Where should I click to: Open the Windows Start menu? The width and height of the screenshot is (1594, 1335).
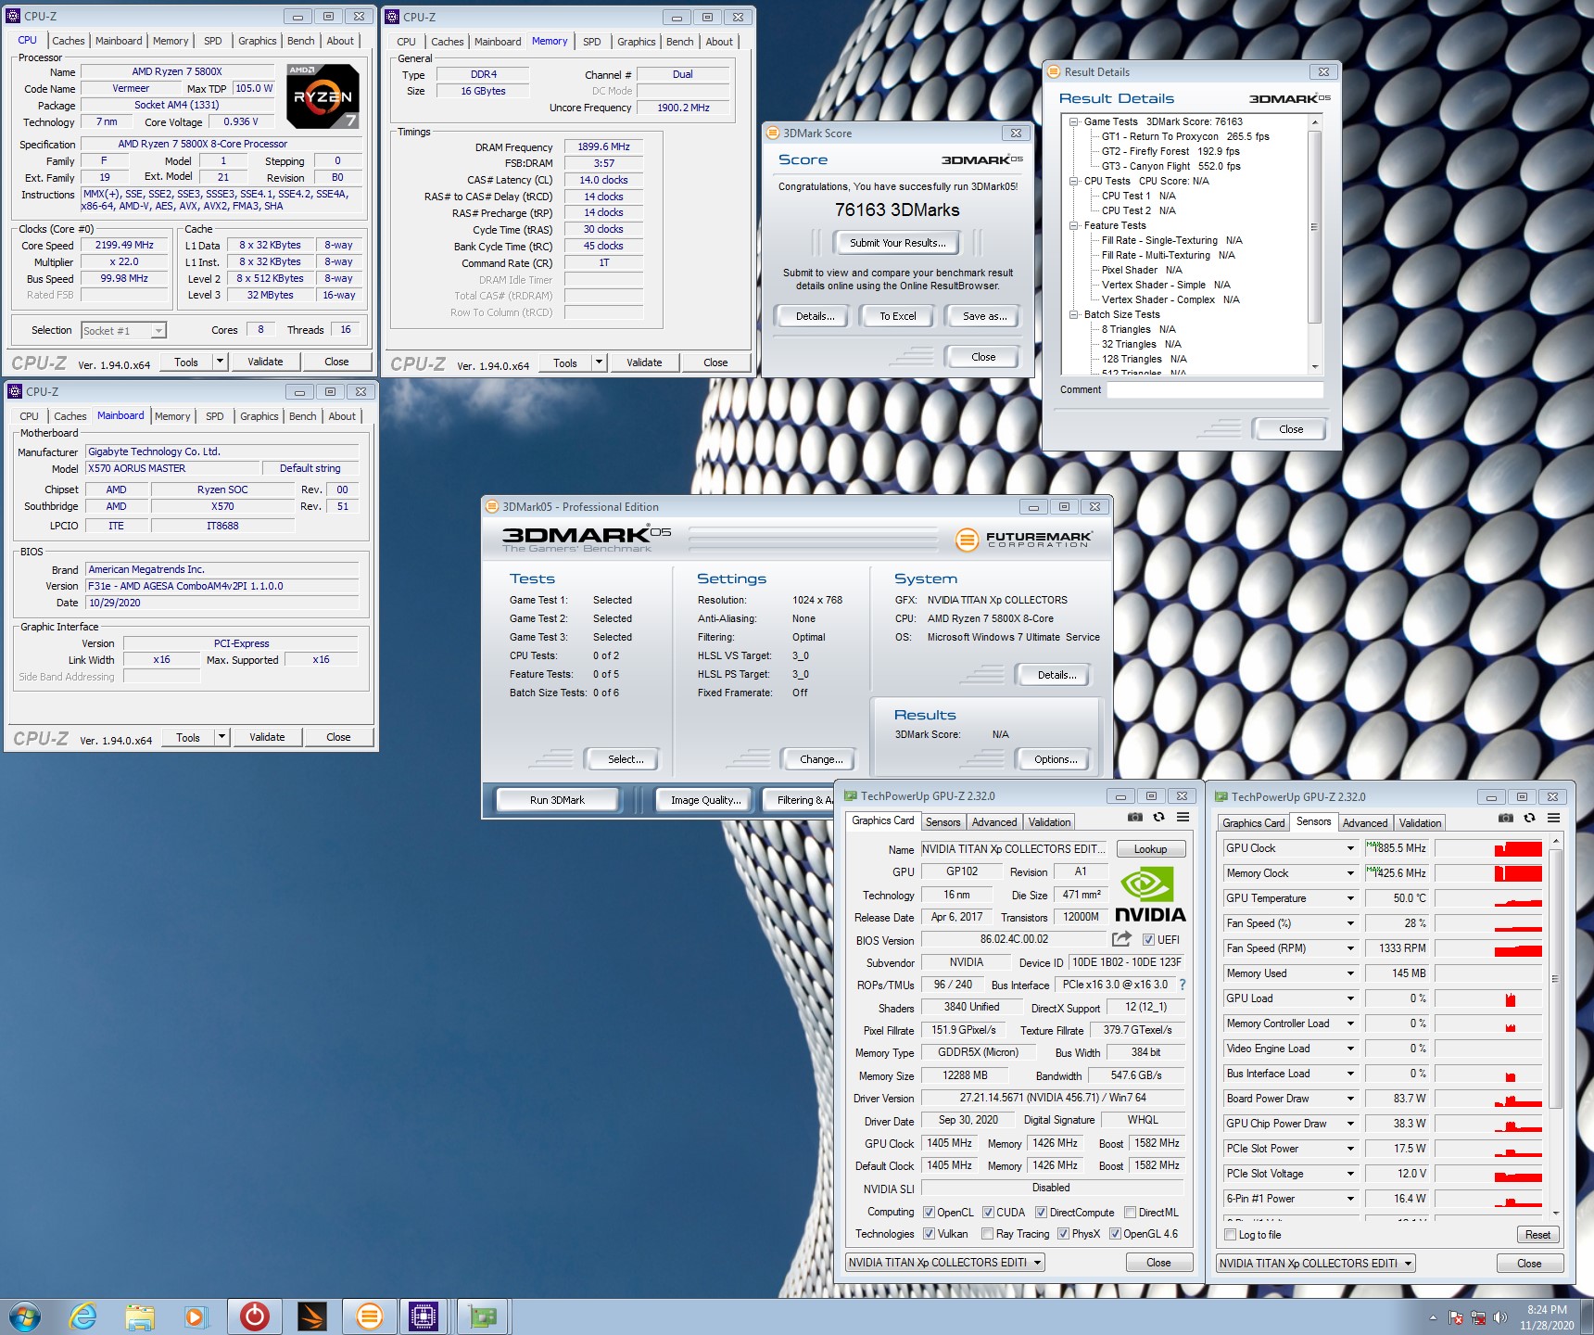[25, 1316]
